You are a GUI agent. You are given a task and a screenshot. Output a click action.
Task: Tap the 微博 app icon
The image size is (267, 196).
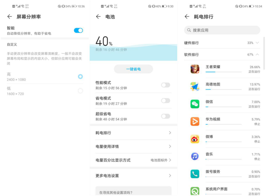pyautogui.click(x=195, y=139)
